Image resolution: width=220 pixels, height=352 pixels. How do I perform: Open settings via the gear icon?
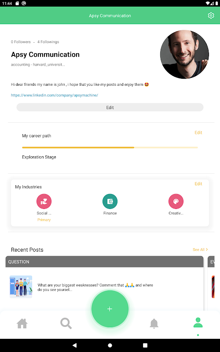[211, 15]
